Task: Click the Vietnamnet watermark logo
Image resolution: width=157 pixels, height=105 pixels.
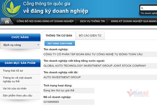Action: point(138,93)
